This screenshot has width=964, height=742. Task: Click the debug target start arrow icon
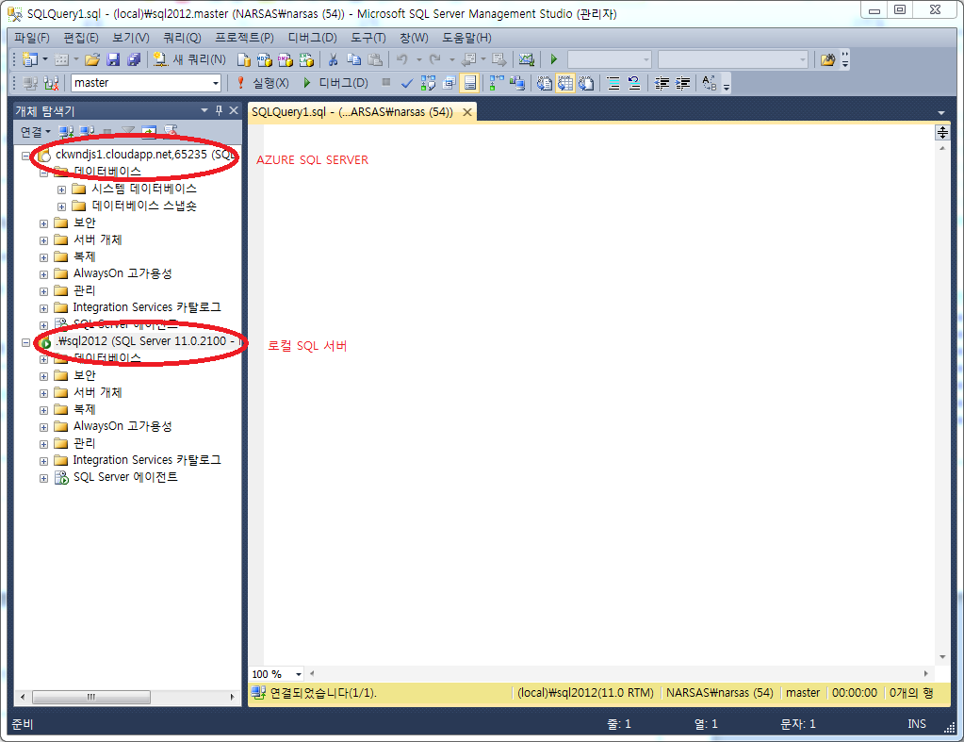pyautogui.click(x=554, y=59)
